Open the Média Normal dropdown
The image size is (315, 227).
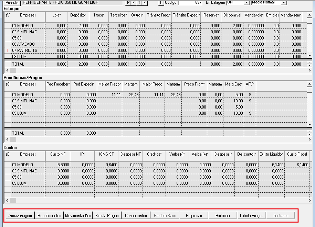pos(283,2)
